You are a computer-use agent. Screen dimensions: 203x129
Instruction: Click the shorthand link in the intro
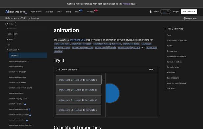[x=75, y=40]
